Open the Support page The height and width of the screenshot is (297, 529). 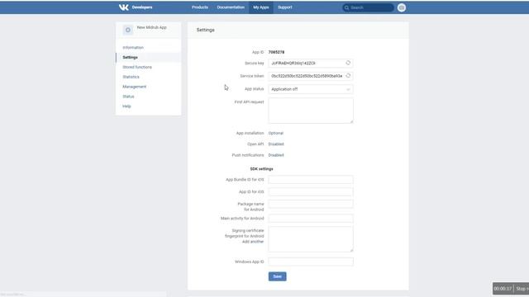(285, 7)
